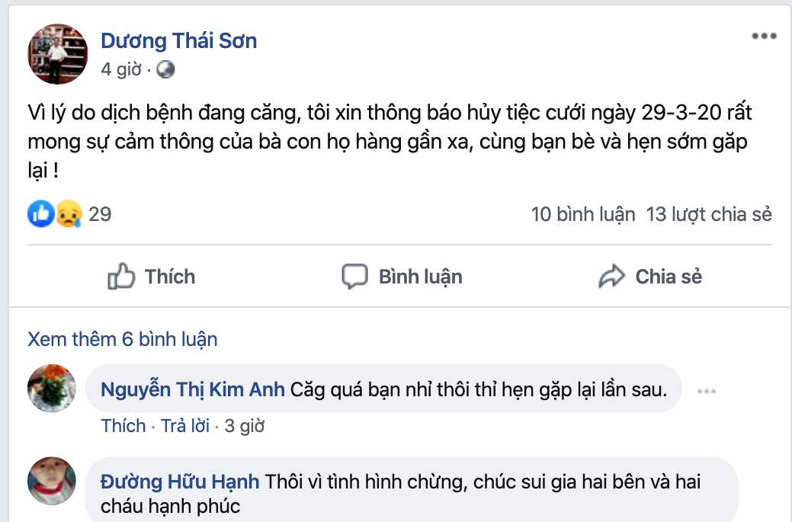792x522 pixels.
Task: Open Nguyễn Thị Kim Anh's profile name
Action: point(193,390)
